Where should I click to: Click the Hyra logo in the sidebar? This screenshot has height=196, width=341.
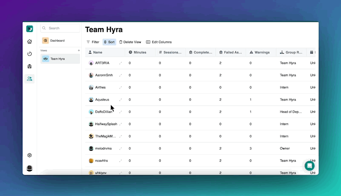click(29, 29)
